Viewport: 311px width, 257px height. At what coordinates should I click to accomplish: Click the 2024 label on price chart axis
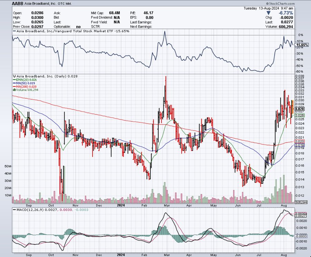click(x=121, y=205)
